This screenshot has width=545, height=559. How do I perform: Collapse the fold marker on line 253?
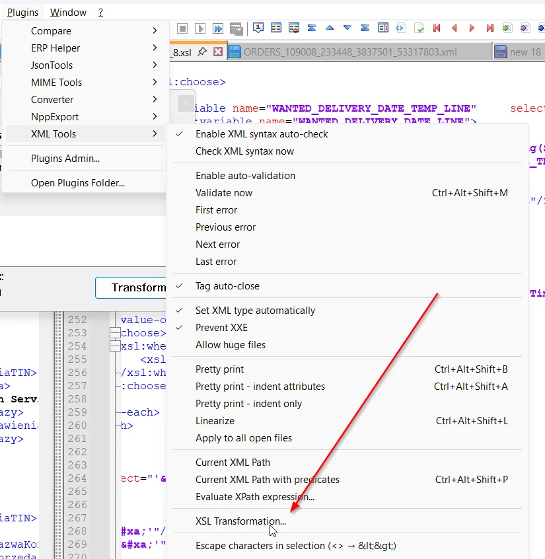pyautogui.click(x=115, y=333)
